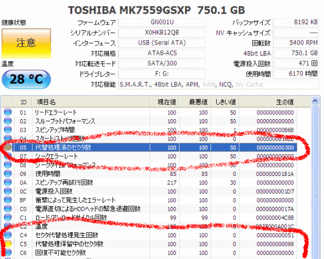
Task: Select row スピンアップ時間
Action: [x=150, y=130]
